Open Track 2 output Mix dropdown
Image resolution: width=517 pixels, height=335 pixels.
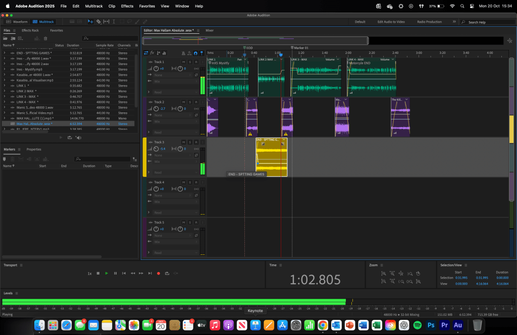click(x=175, y=121)
